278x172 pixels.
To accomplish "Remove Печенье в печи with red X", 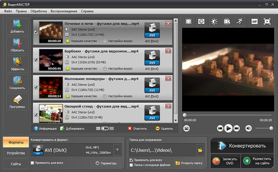I will (168, 23).
